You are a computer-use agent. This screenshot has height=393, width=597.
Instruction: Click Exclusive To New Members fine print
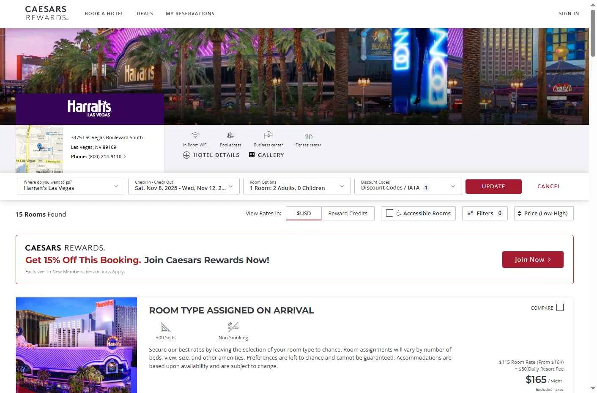click(75, 272)
